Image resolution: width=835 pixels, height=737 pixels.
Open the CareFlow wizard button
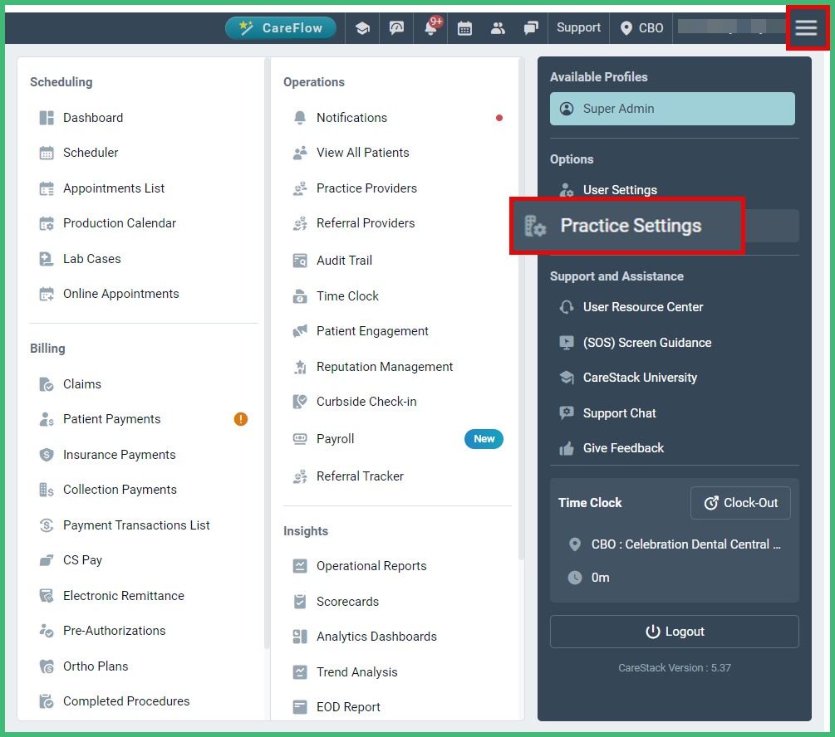281,27
